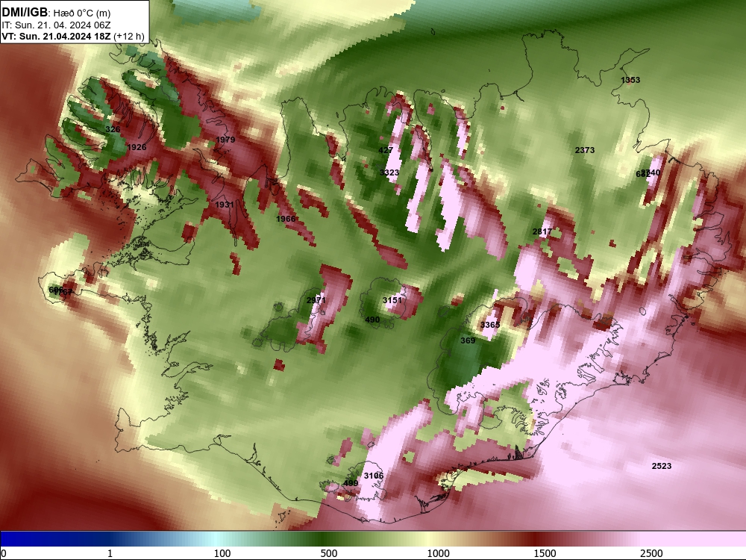Click the map value 1353
This screenshot has width=746, height=560.
pos(630,80)
